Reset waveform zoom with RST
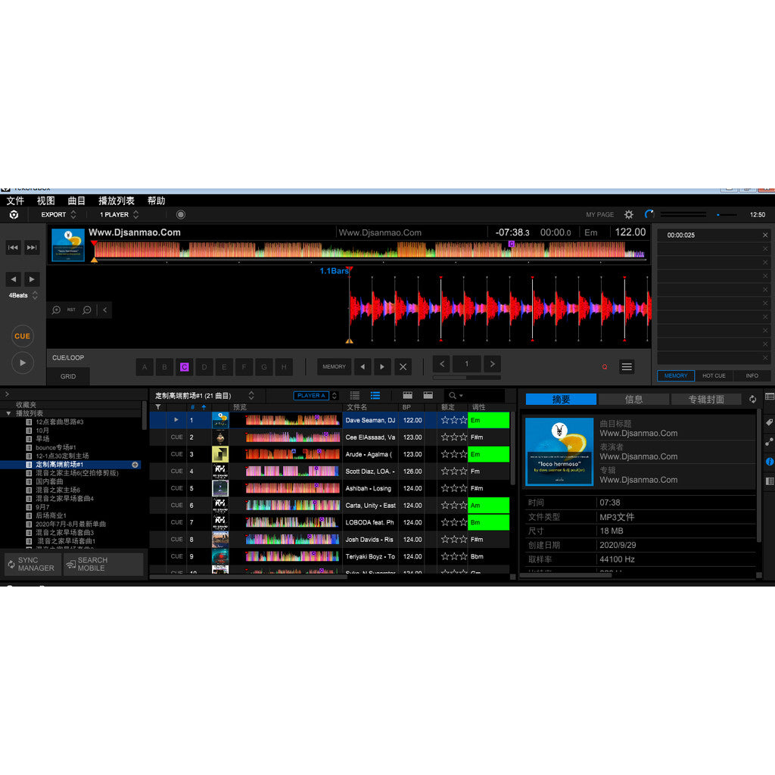This screenshot has width=775, height=775. [x=71, y=310]
